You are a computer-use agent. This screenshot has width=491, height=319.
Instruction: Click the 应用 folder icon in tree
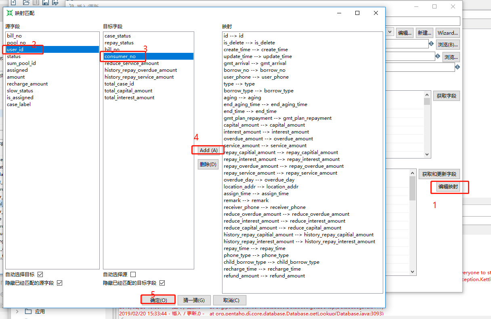pyautogui.click(x=28, y=311)
